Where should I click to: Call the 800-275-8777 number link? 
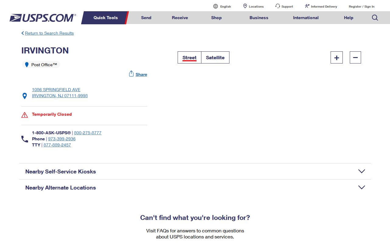tap(88, 133)
